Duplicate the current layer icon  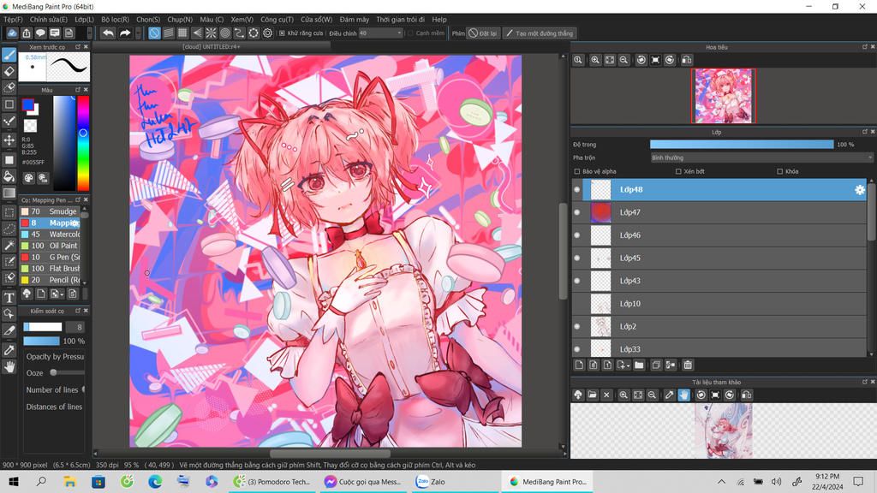tap(656, 365)
